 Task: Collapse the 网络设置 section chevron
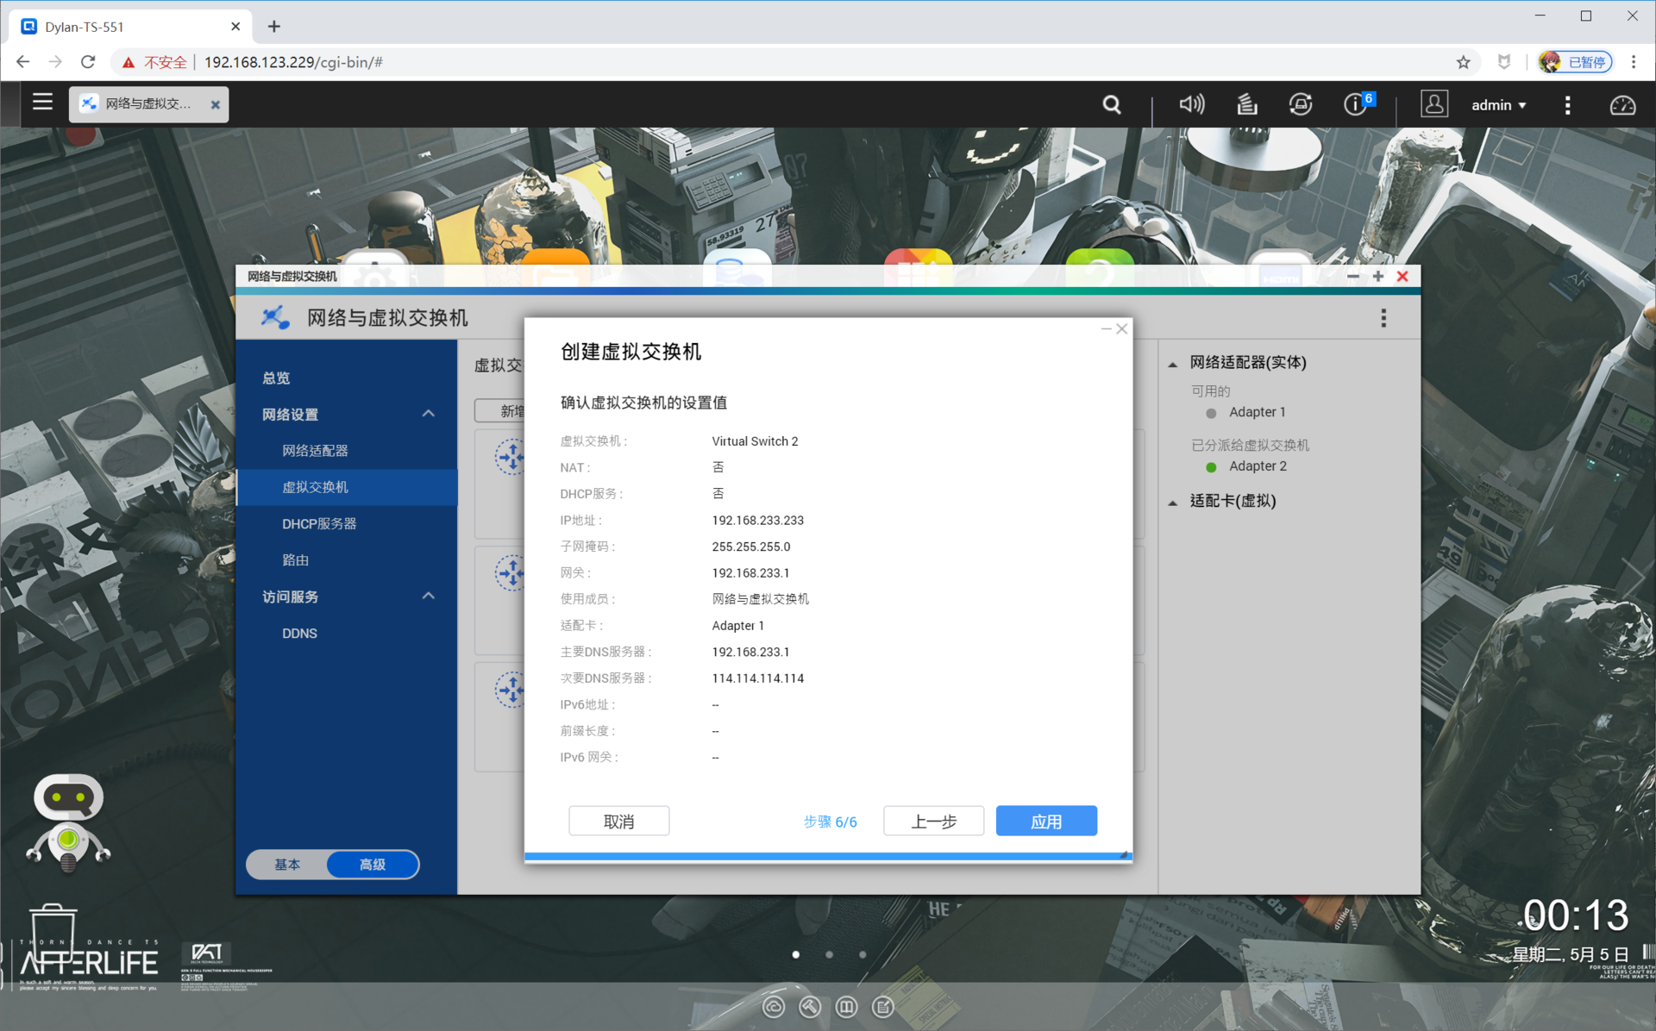coord(428,414)
